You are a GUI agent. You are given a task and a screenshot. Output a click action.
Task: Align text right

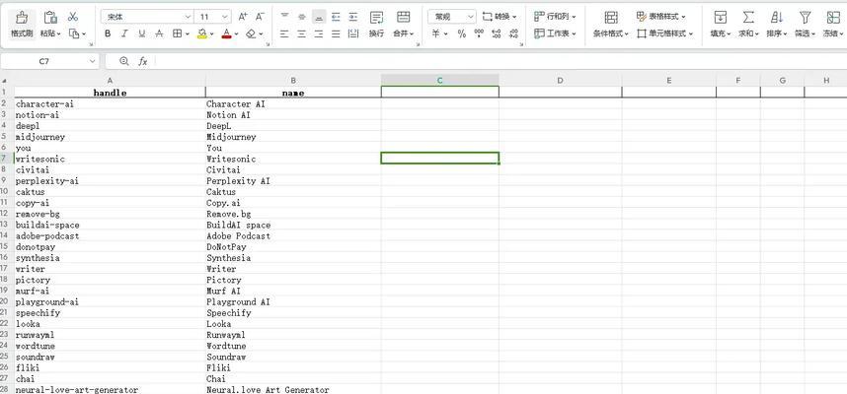(319, 33)
